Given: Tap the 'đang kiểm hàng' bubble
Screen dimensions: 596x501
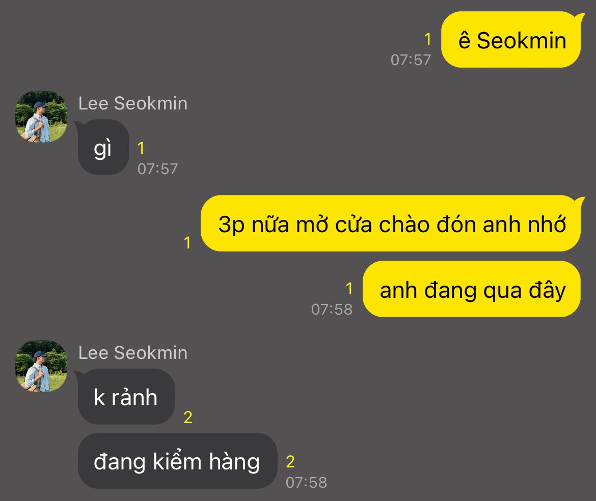Looking at the screenshot, I should coord(177,461).
